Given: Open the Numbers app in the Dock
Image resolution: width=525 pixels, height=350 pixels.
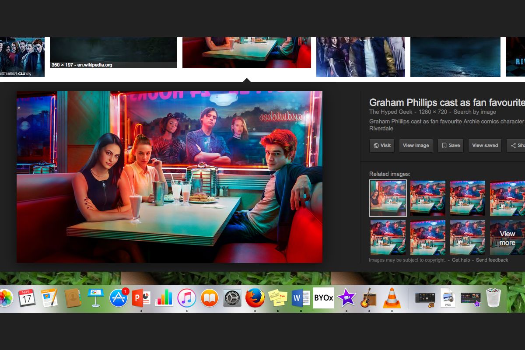Looking at the screenshot, I should 164,298.
